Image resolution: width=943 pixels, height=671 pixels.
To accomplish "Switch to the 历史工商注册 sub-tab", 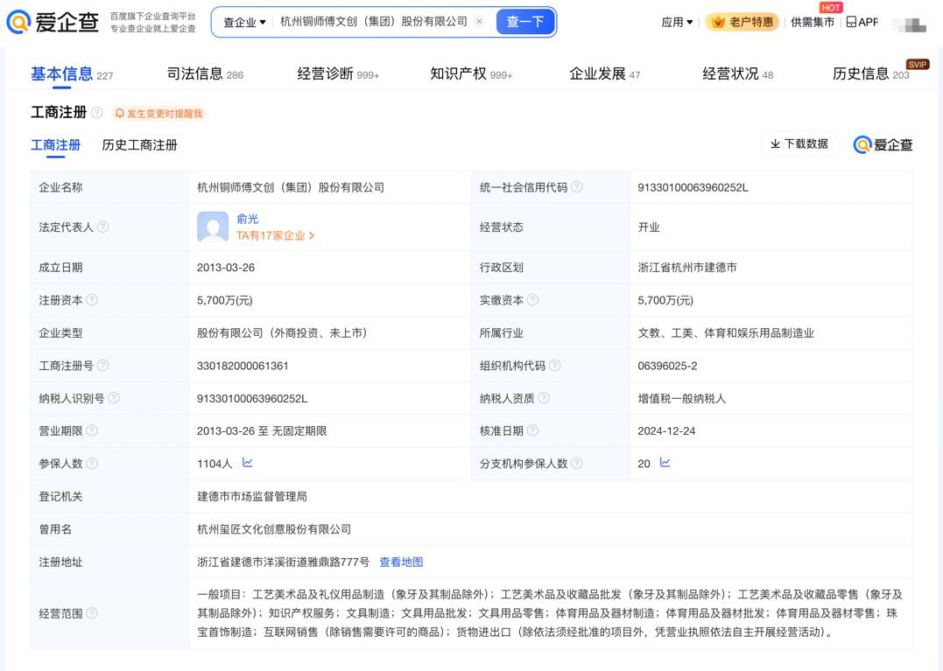I will point(139,145).
